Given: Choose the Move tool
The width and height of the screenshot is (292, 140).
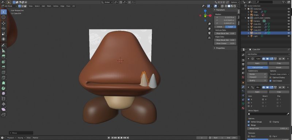Looking at the screenshot, I should click(x=3, y=23).
